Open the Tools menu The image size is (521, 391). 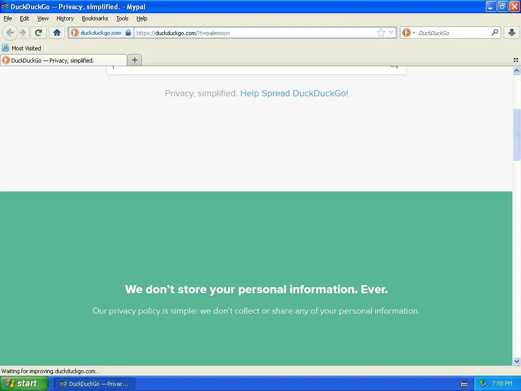[x=122, y=19]
